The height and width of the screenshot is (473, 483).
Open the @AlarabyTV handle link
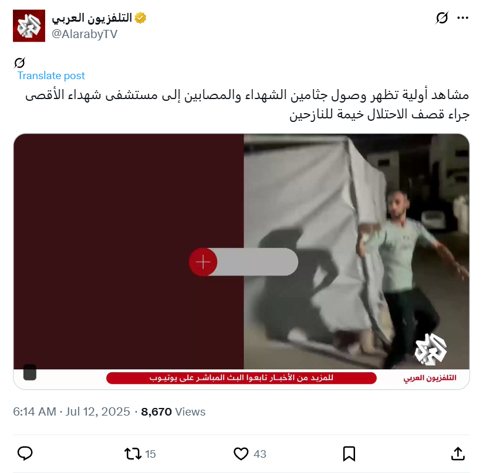[85, 34]
